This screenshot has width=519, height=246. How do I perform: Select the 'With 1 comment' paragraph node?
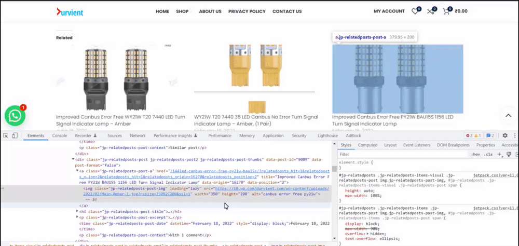point(145,236)
